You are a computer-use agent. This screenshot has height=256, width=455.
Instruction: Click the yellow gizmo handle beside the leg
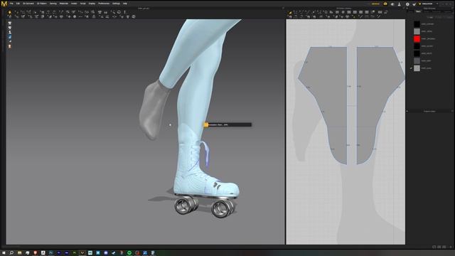(206, 125)
